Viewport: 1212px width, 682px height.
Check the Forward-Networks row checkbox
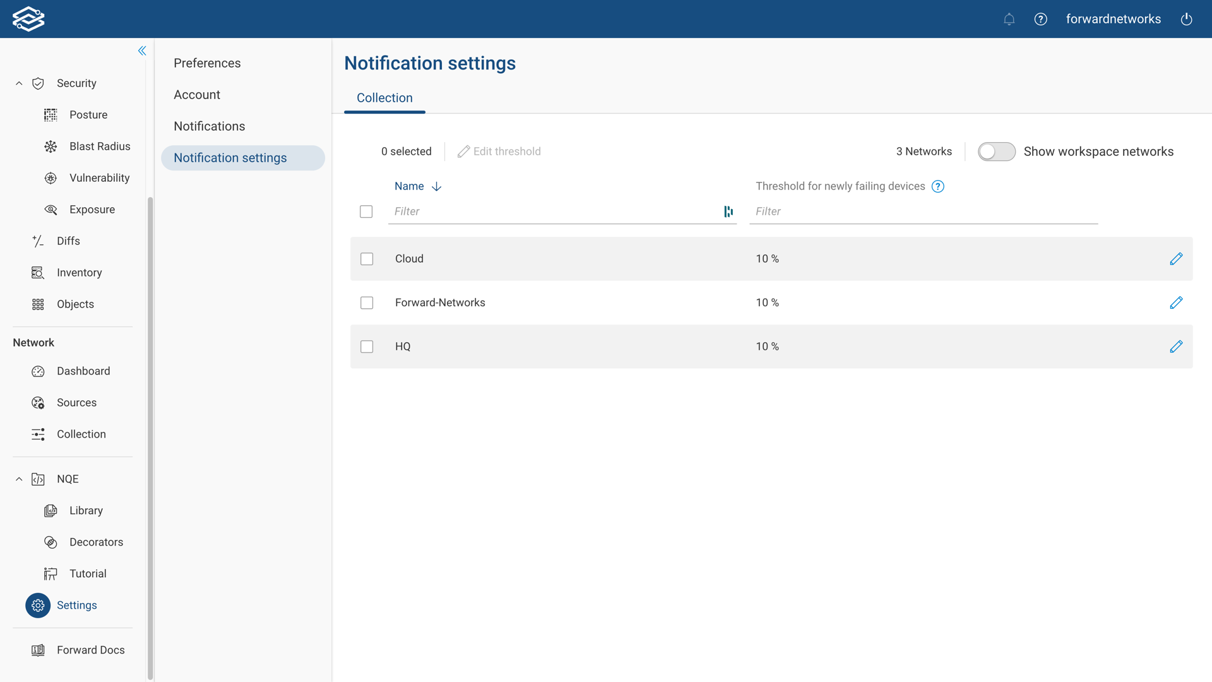367,303
